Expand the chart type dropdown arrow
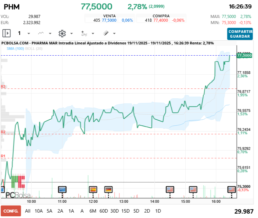Viewport: 258px width, 218px height. (x=50, y=34)
